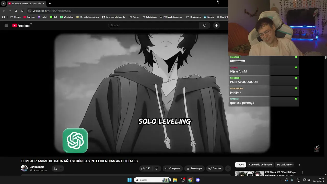Click Chrome forward arrow
This screenshot has height=184, width=327.
[10, 11]
